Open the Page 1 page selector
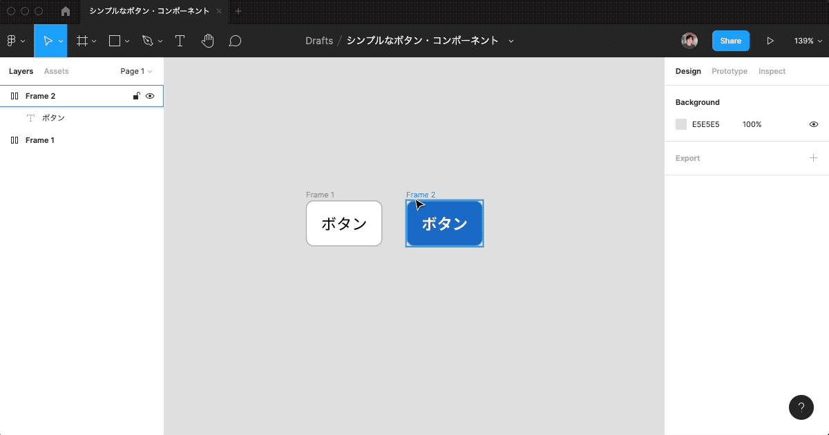 tap(135, 71)
